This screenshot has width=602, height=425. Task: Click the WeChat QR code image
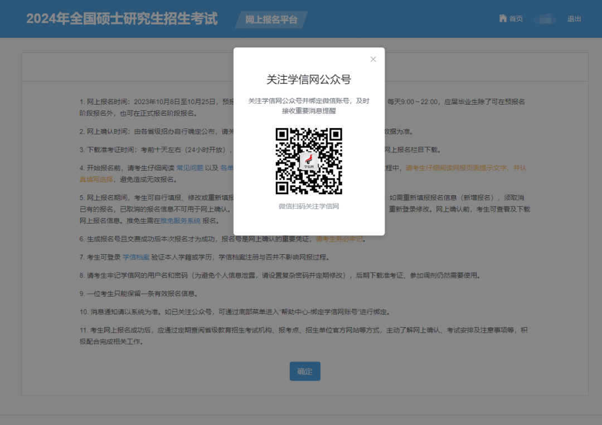(x=309, y=161)
